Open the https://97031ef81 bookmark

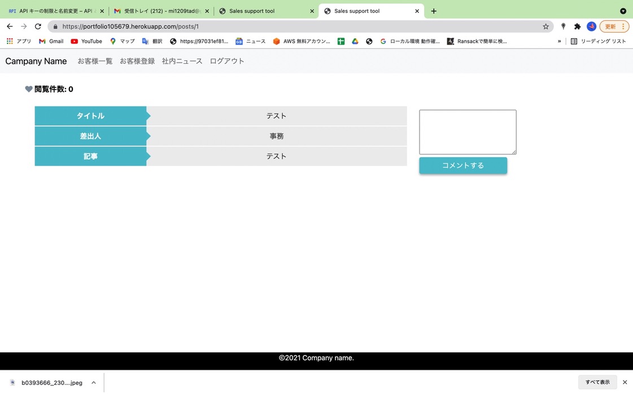coord(199,41)
